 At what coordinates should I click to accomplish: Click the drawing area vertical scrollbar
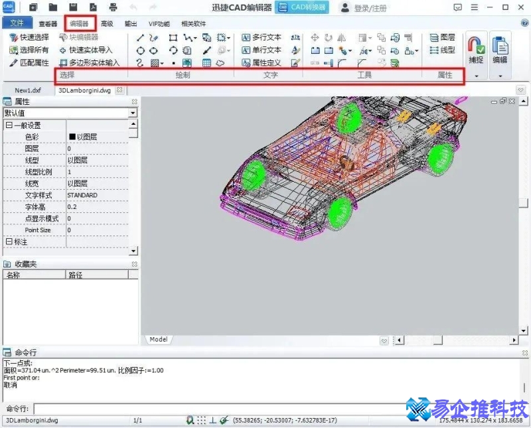(x=524, y=216)
